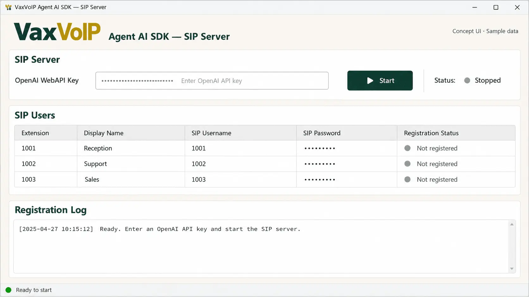529x297 pixels.
Task: Click the log scrollbar down arrow
Action: (x=512, y=269)
